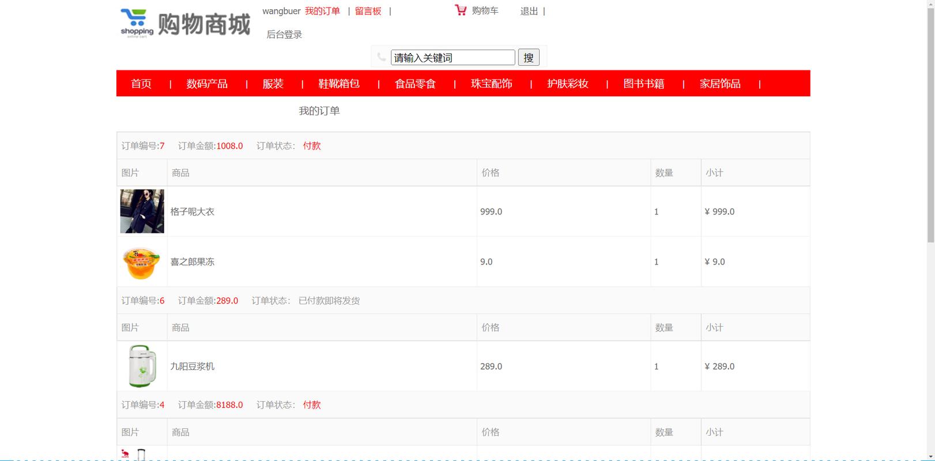Open the 格子呢大衣 coat product thumbnail
The width and height of the screenshot is (935, 461).
(142, 211)
